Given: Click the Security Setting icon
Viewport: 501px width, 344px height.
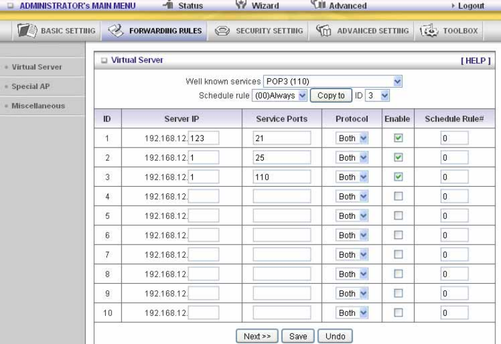Looking at the screenshot, I should point(222,31).
